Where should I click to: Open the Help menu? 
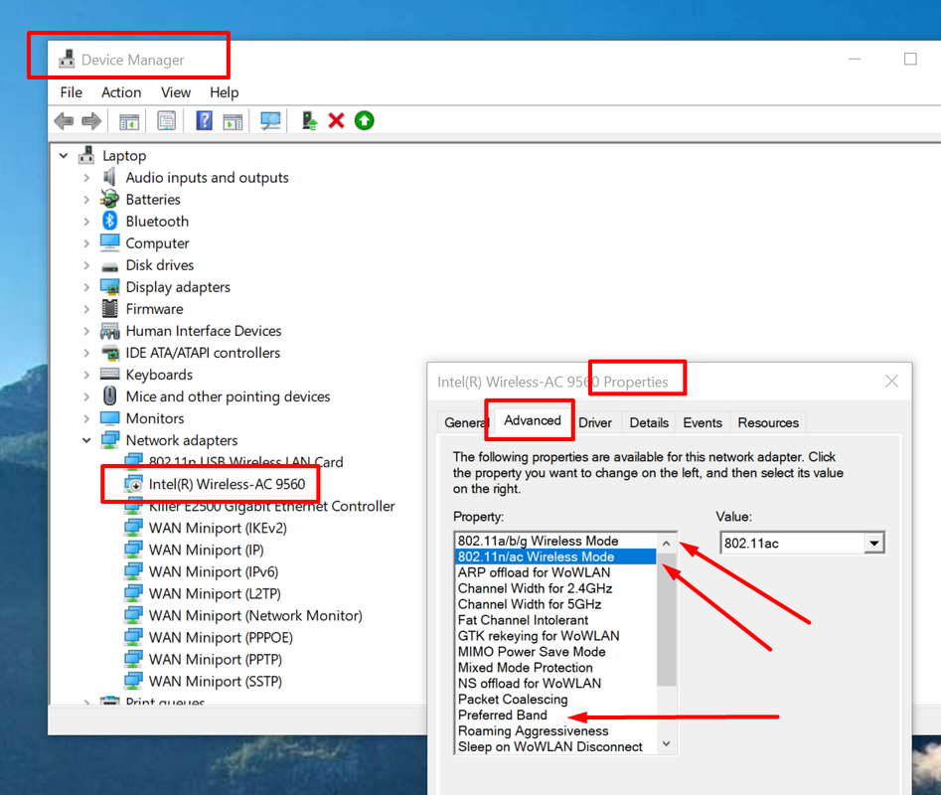point(224,92)
